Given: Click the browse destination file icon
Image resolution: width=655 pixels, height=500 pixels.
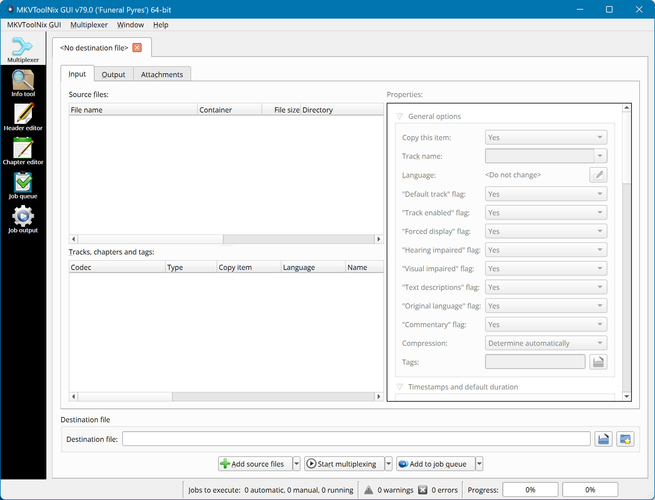Looking at the screenshot, I should [x=604, y=439].
